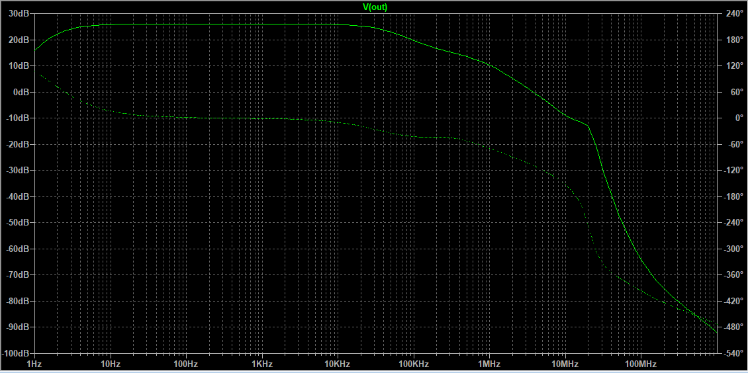Click the 30dB magnitude axis label

click(x=20, y=14)
